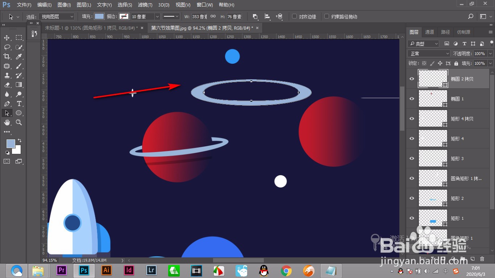Select the Zoom tool
495x278 pixels.
coord(19,122)
